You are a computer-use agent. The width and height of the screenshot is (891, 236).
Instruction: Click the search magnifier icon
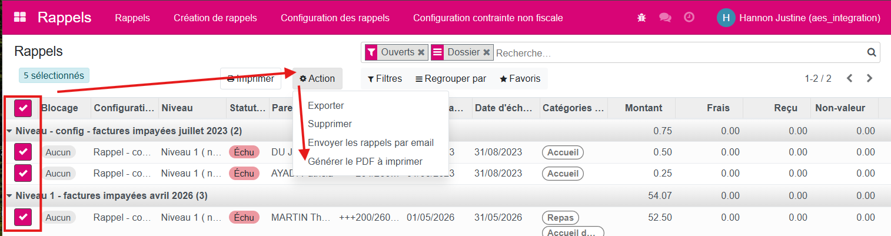click(x=872, y=52)
